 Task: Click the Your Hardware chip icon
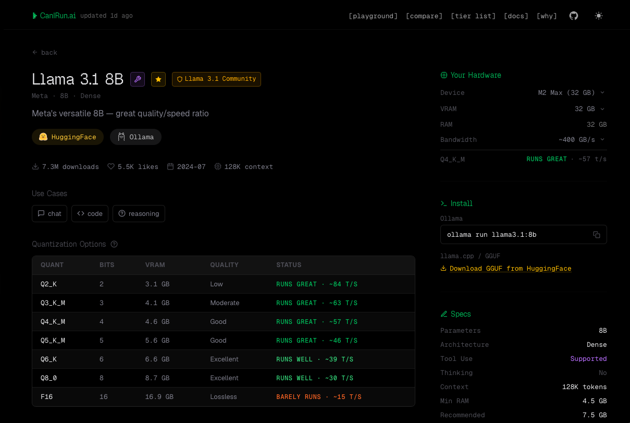pos(444,75)
